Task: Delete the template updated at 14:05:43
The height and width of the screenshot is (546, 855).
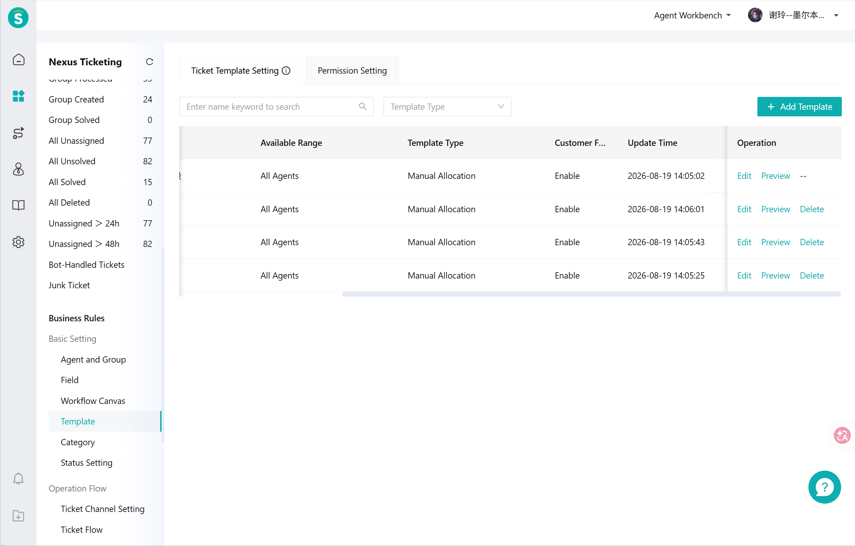Action: (812, 242)
